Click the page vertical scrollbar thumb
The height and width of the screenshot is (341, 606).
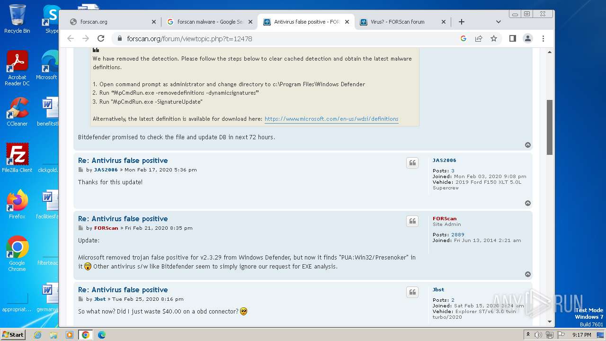click(x=550, y=127)
